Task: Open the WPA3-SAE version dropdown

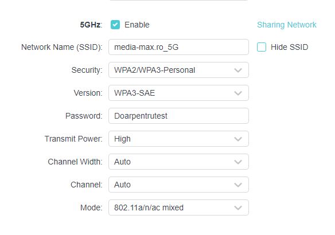Action: click(178, 93)
